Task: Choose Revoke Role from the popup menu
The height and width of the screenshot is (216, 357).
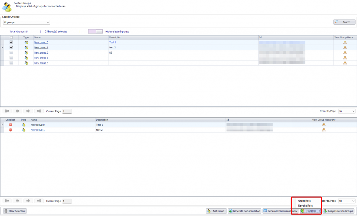Action: tap(305, 206)
